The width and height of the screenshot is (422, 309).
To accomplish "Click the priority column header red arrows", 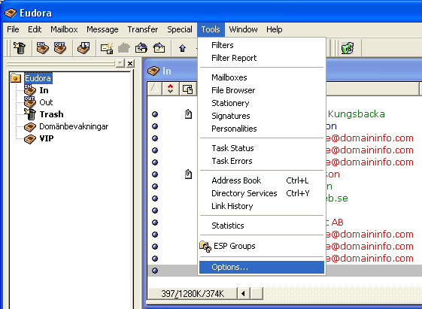I will tap(170, 89).
